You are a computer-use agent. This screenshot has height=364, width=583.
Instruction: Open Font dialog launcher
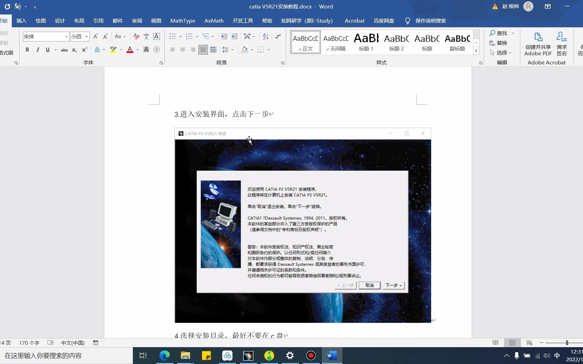pyautogui.click(x=161, y=63)
